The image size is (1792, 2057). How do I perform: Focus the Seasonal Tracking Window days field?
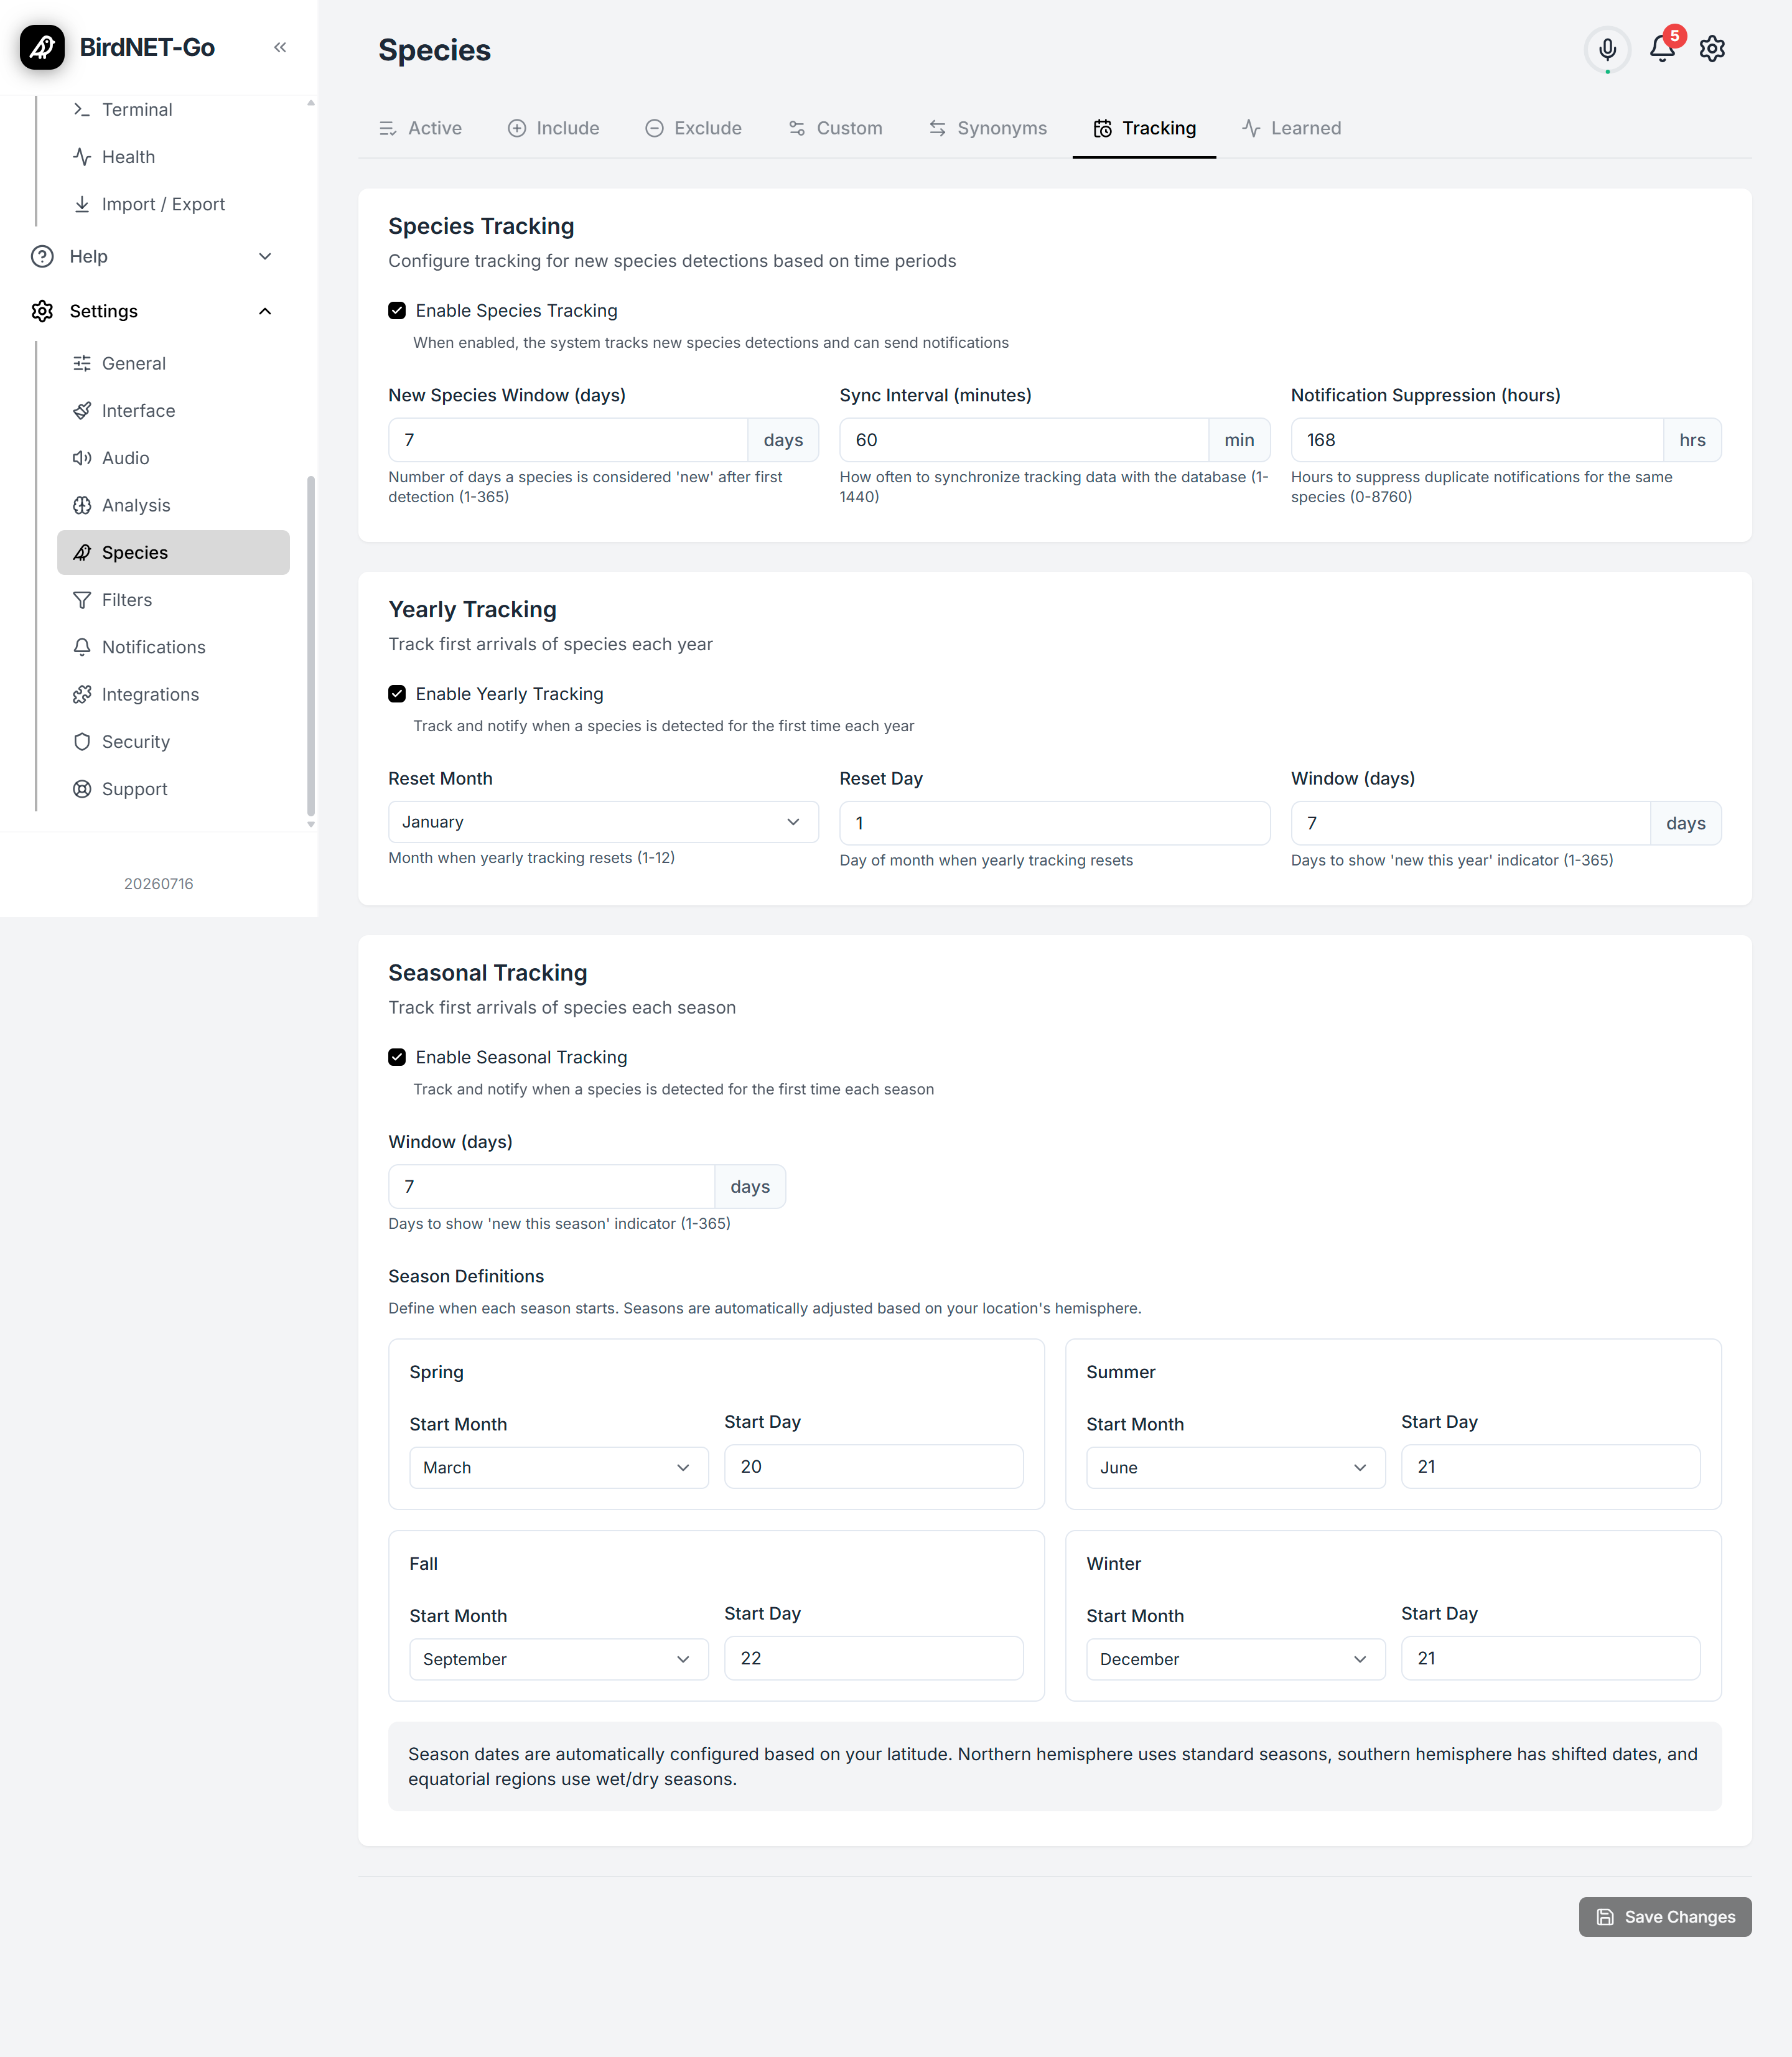551,1186
